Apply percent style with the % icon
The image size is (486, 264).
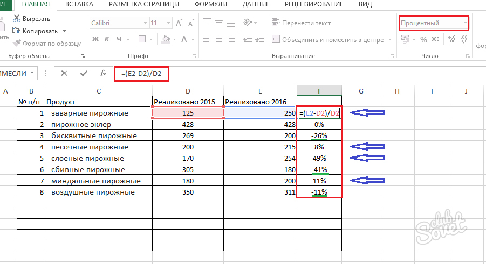click(x=423, y=39)
